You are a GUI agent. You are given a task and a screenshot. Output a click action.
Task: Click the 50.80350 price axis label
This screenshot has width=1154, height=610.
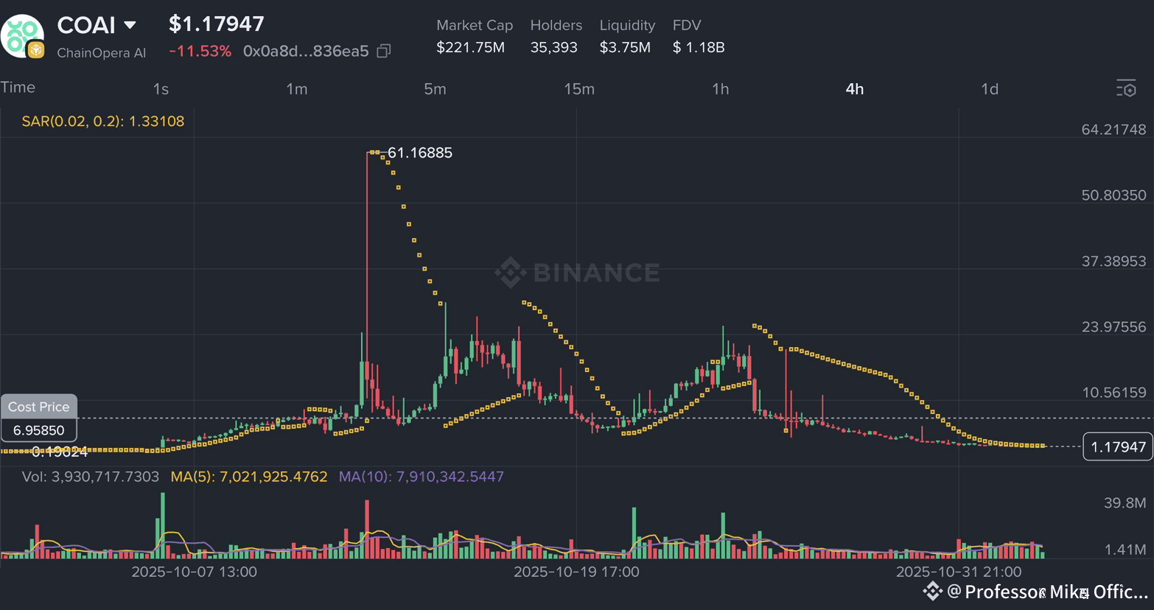[1113, 195]
